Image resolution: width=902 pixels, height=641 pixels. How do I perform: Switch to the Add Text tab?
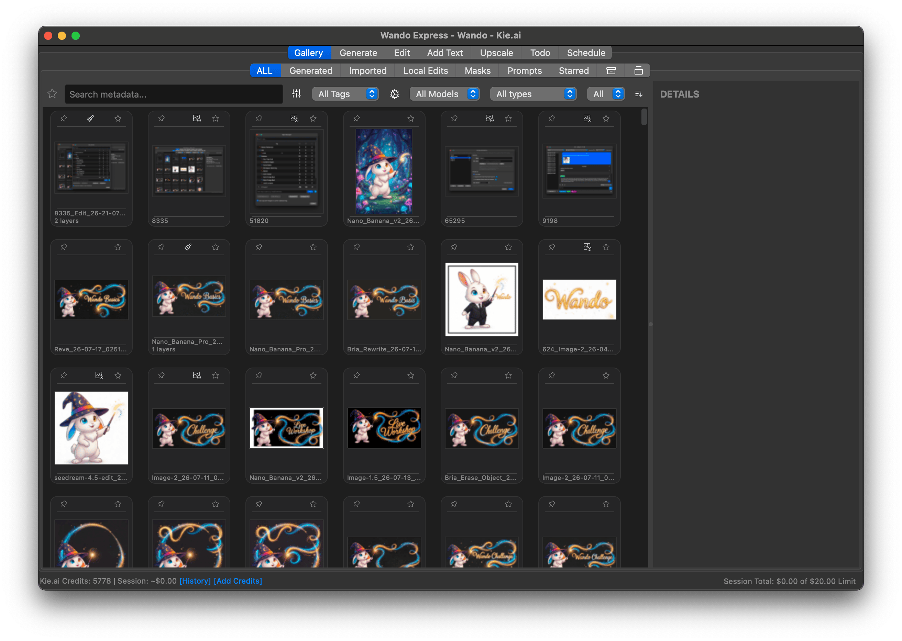445,53
